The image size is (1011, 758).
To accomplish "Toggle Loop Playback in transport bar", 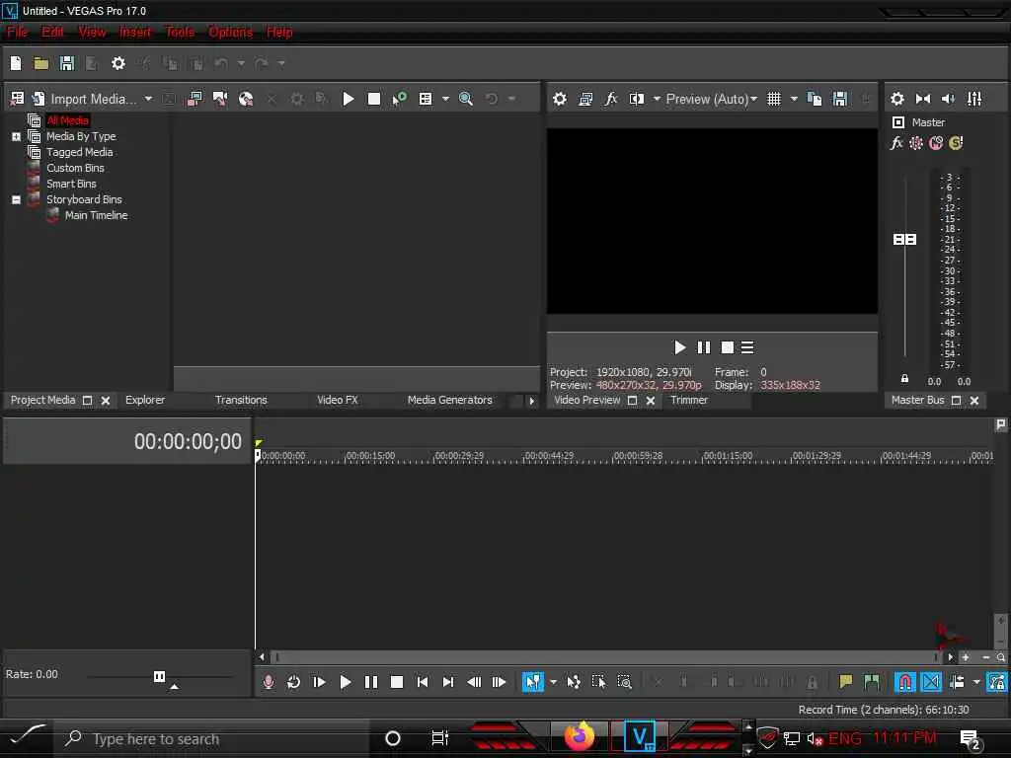I will point(293,682).
